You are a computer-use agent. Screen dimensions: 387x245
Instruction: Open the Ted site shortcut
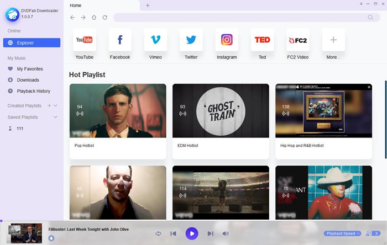[262, 40]
